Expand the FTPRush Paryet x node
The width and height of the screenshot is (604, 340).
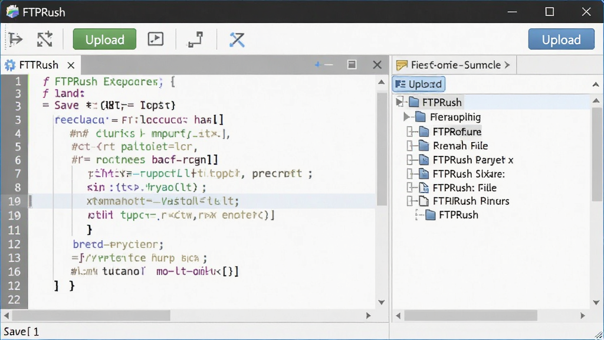pos(411,159)
